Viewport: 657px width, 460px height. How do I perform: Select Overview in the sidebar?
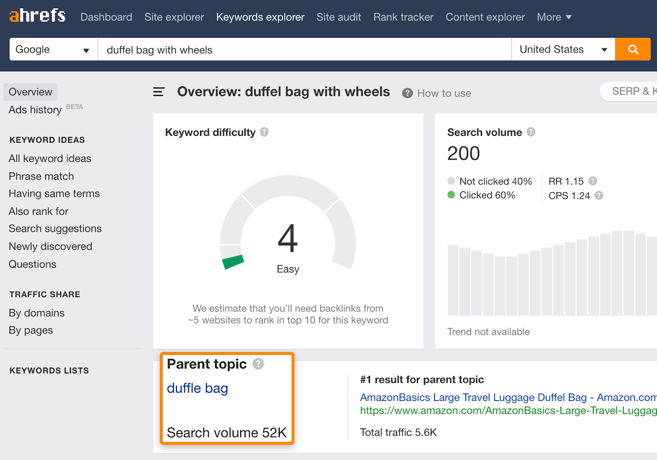click(x=30, y=92)
